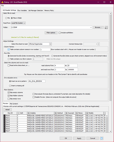The height and width of the screenshot is (142, 114).
Task: Click the Analista column header
Action: tap(41, 113)
